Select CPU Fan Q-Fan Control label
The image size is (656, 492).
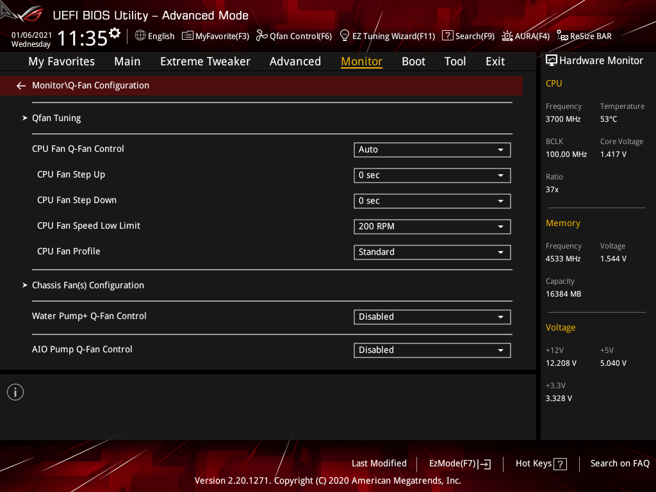tap(78, 149)
